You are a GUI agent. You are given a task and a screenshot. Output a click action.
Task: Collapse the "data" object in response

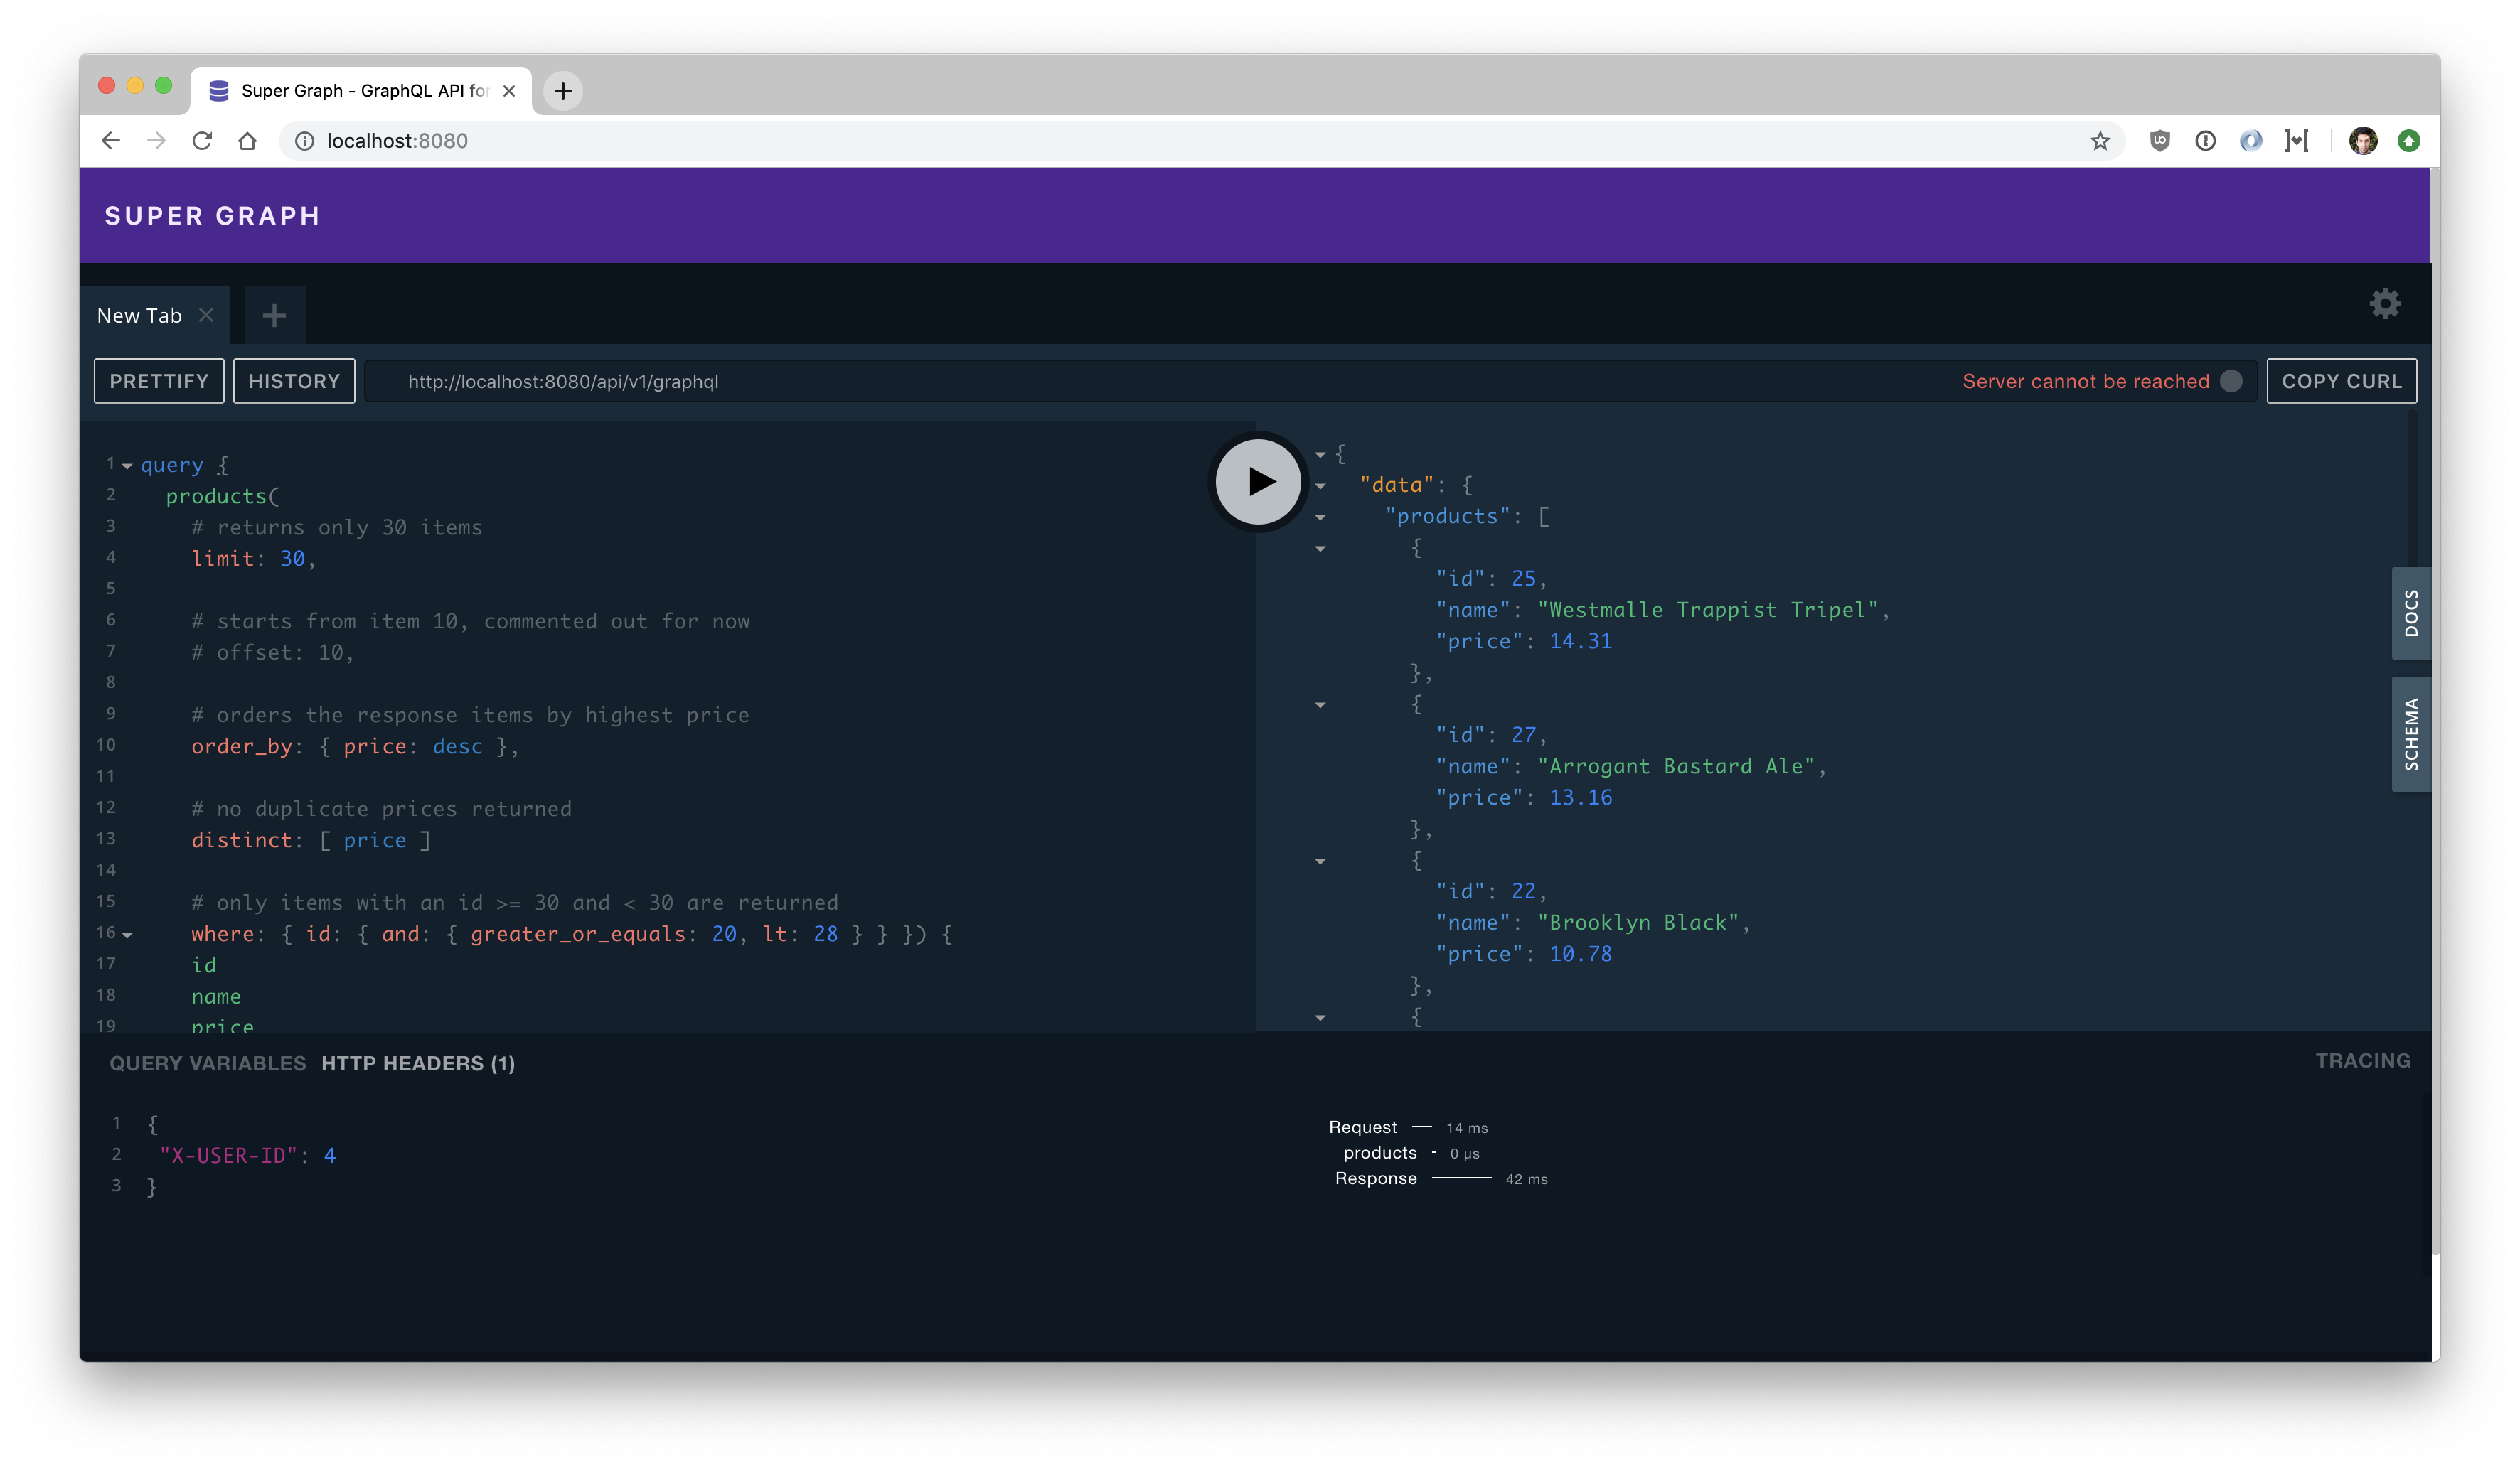[1320, 485]
